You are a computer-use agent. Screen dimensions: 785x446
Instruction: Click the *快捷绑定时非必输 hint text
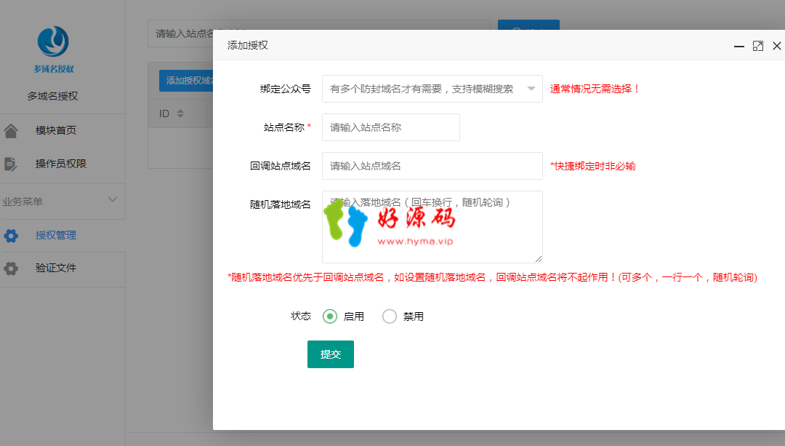click(x=593, y=166)
